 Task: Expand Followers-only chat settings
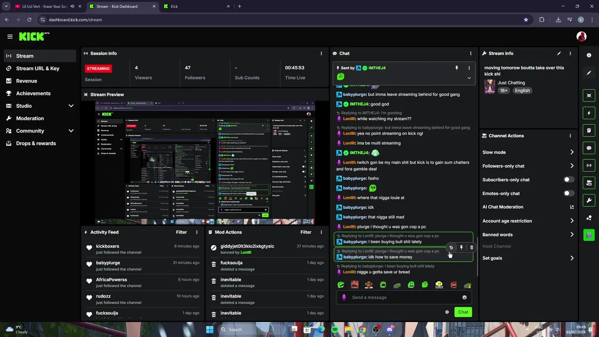tap(572, 166)
